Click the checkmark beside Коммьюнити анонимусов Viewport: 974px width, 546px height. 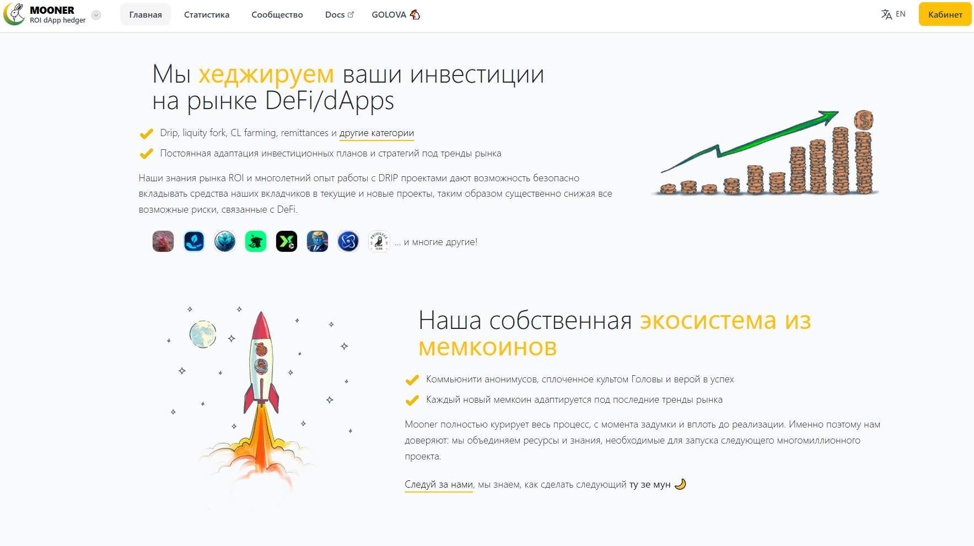pyautogui.click(x=412, y=380)
